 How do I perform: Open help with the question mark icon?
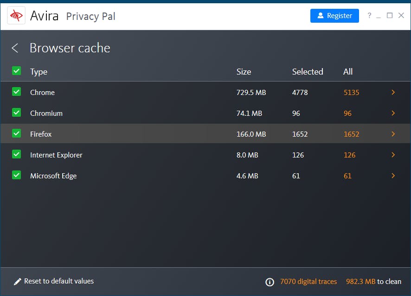(x=369, y=15)
